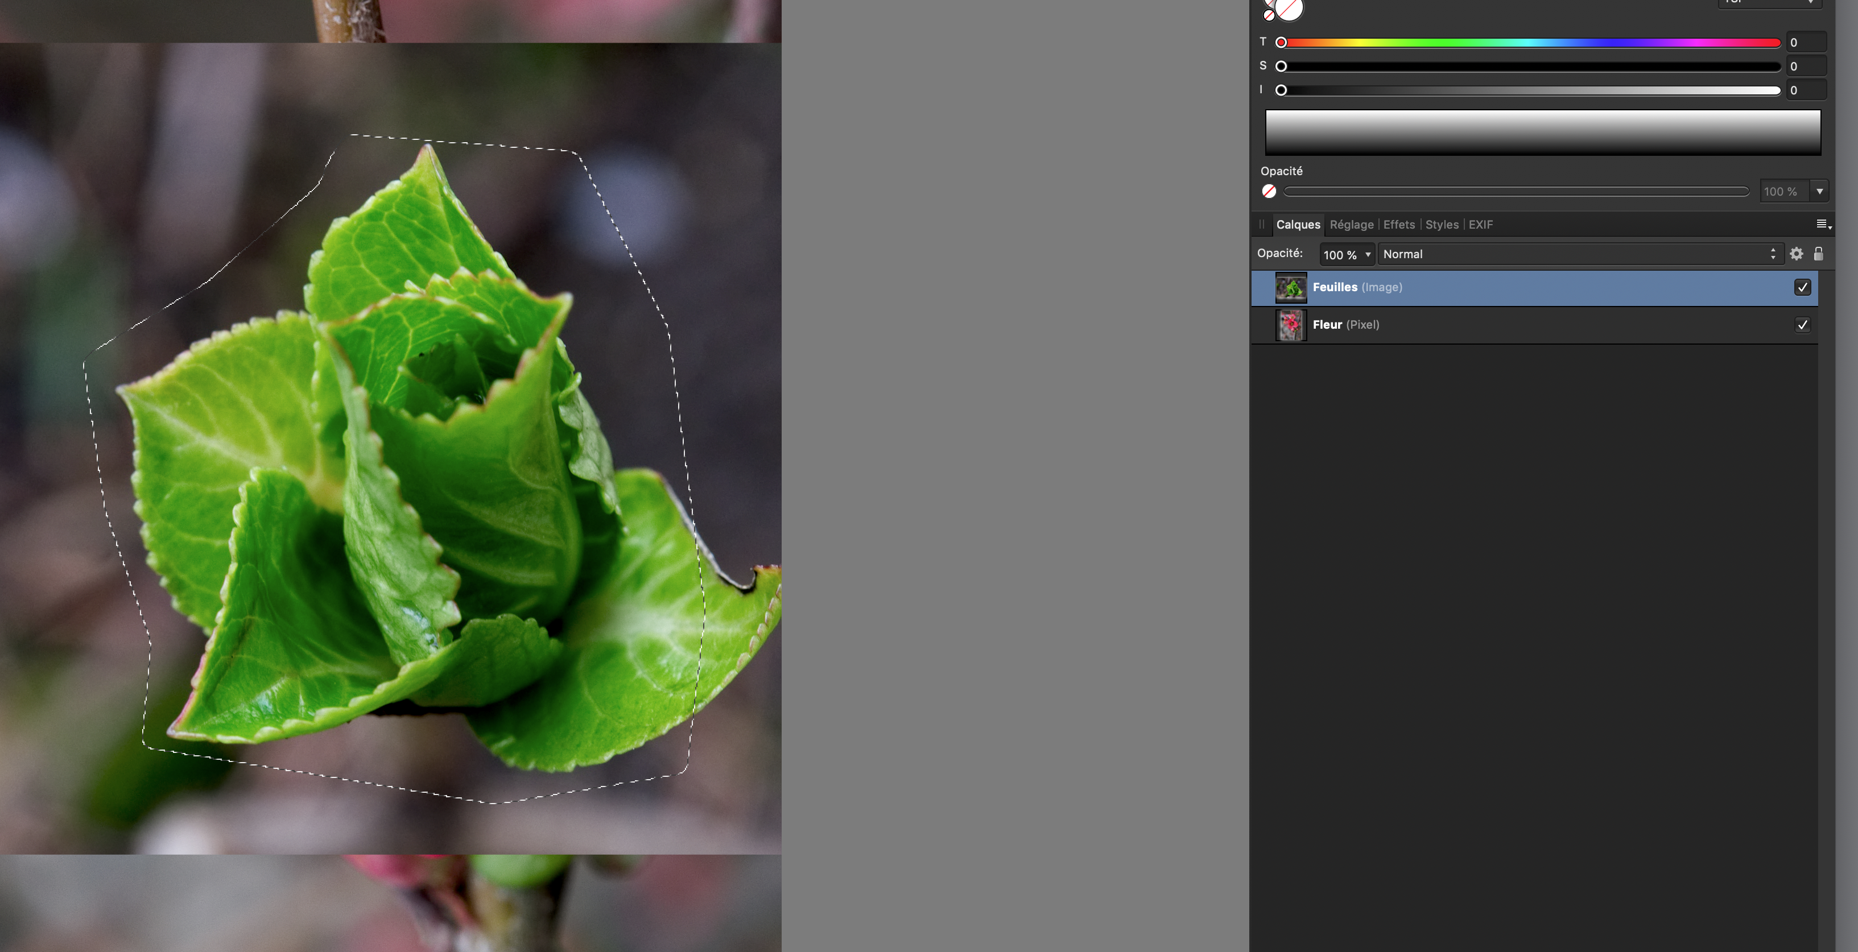Toggle visibility of the Fleur layer

pos(1802,325)
